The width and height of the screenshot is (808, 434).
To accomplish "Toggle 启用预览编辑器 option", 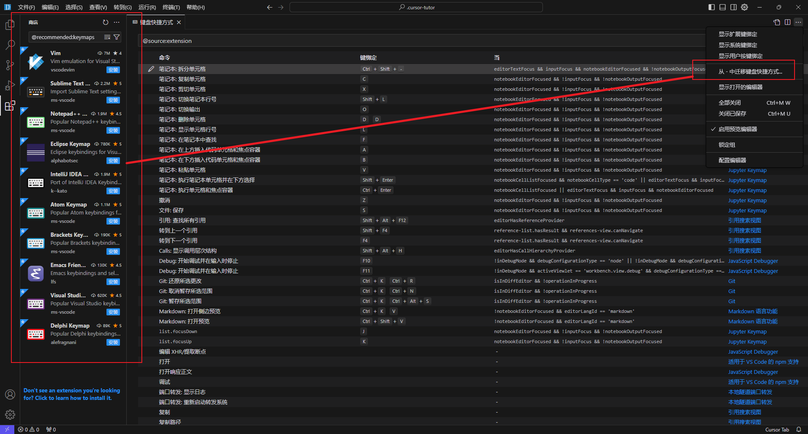I will [755, 129].
